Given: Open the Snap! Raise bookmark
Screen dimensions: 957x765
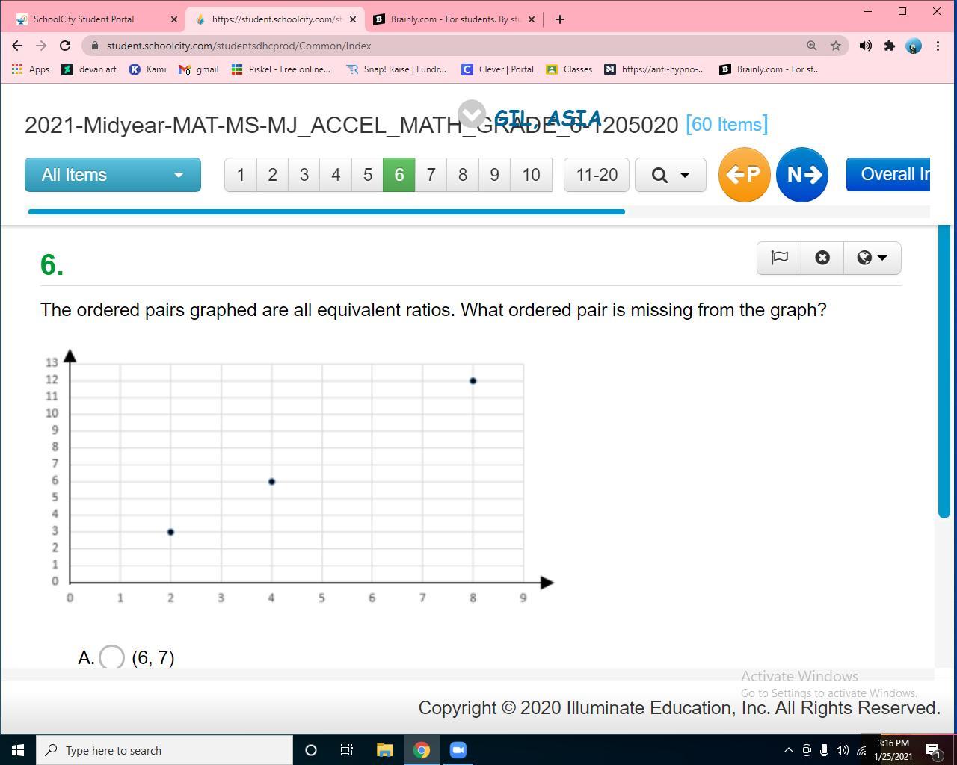Looking at the screenshot, I should point(396,69).
